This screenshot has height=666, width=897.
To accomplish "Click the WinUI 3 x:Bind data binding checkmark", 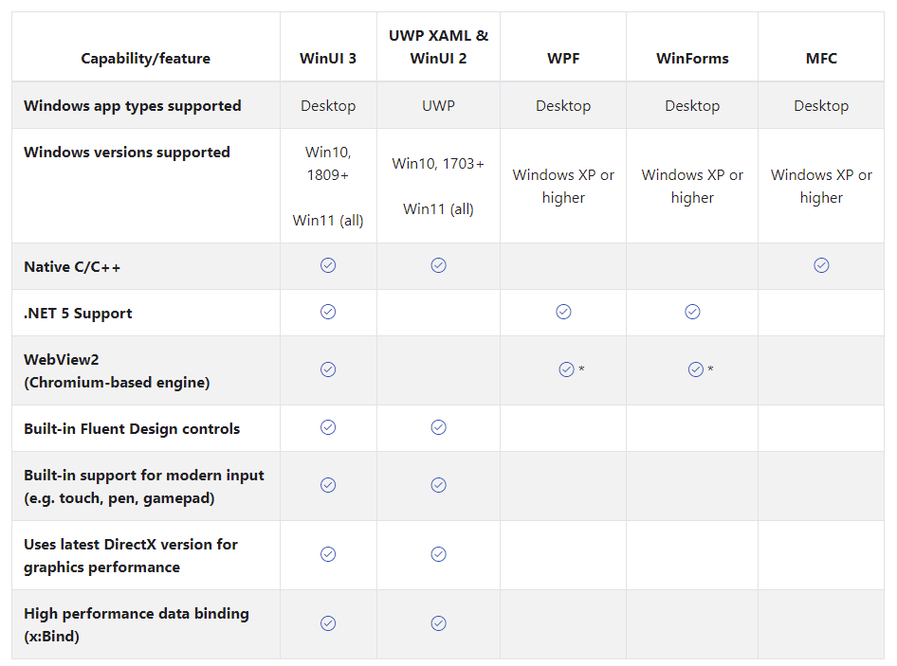I will point(328,623).
